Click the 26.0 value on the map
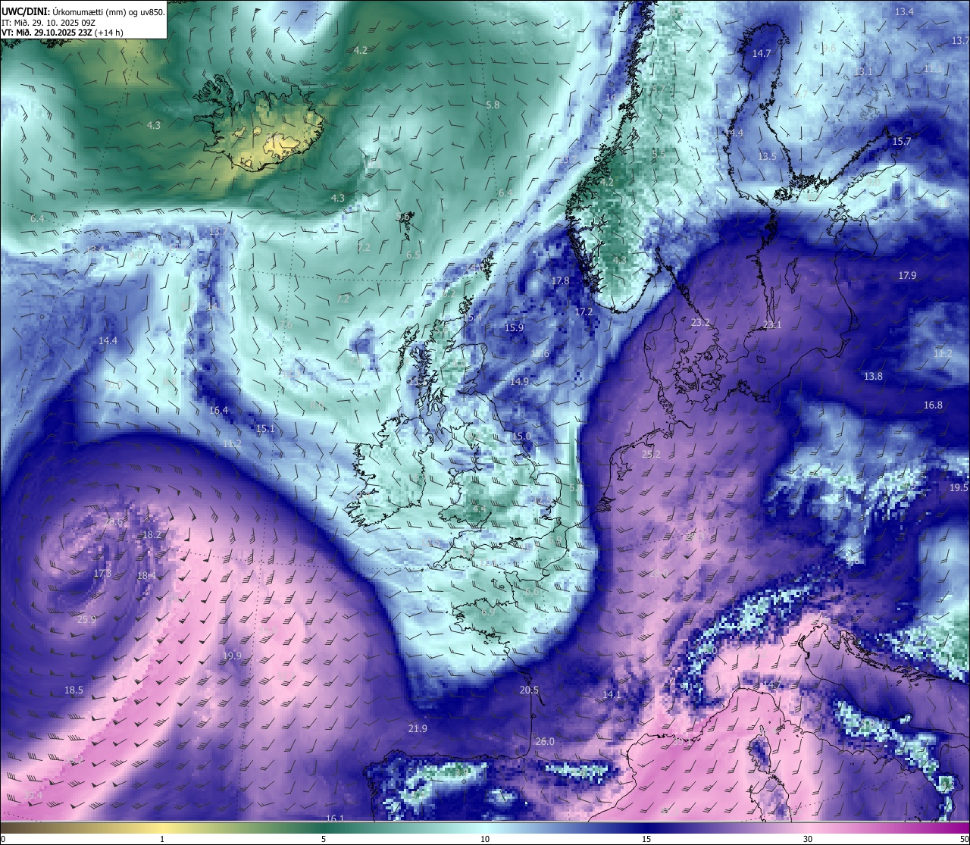The width and height of the screenshot is (970, 845). 545,741
